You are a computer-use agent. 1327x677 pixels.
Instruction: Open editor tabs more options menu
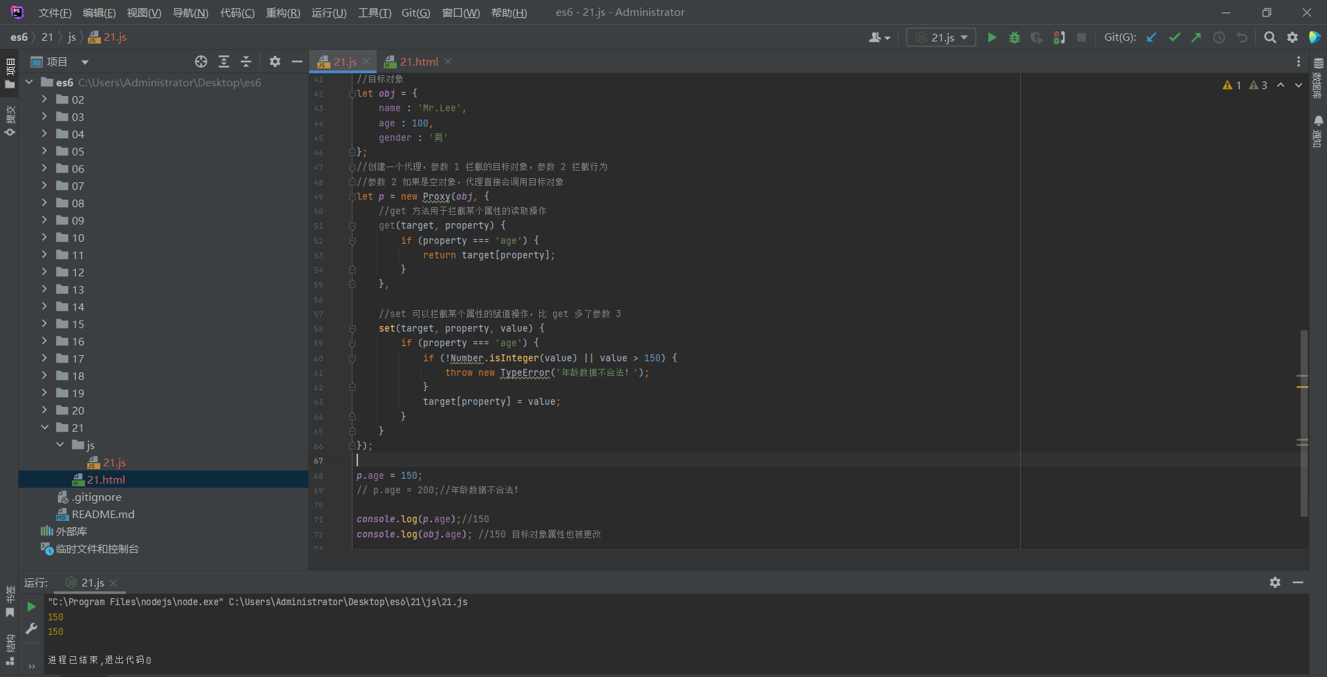tap(1299, 61)
